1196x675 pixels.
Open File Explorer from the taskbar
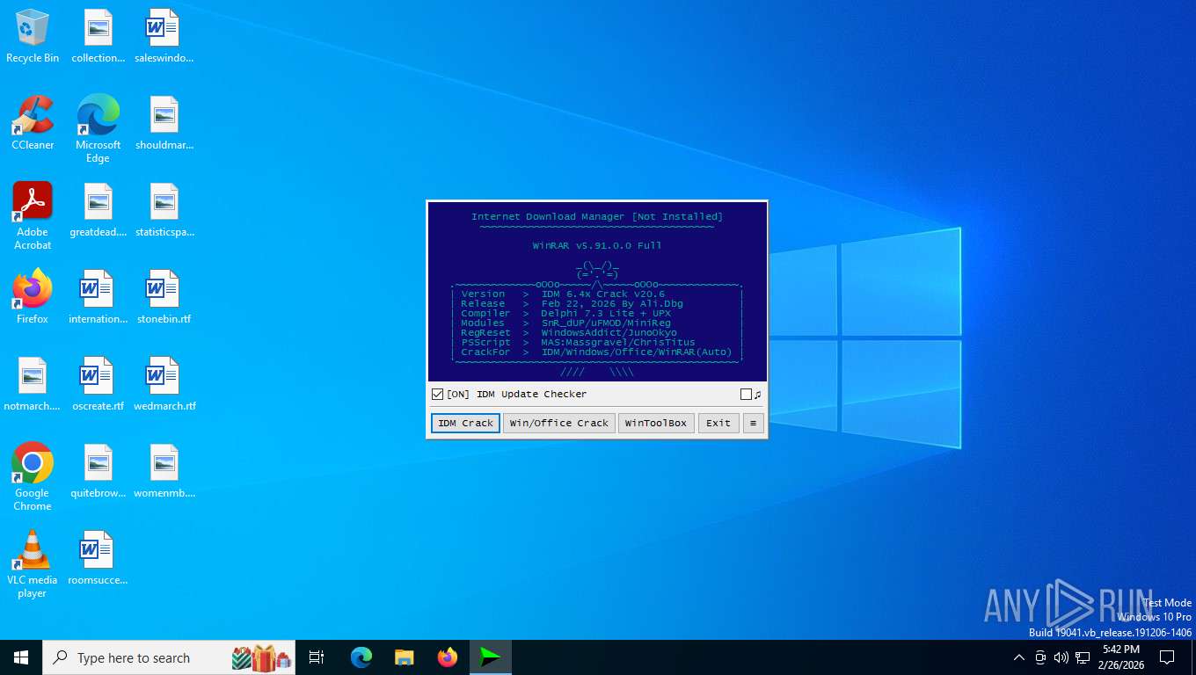pyautogui.click(x=405, y=657)
